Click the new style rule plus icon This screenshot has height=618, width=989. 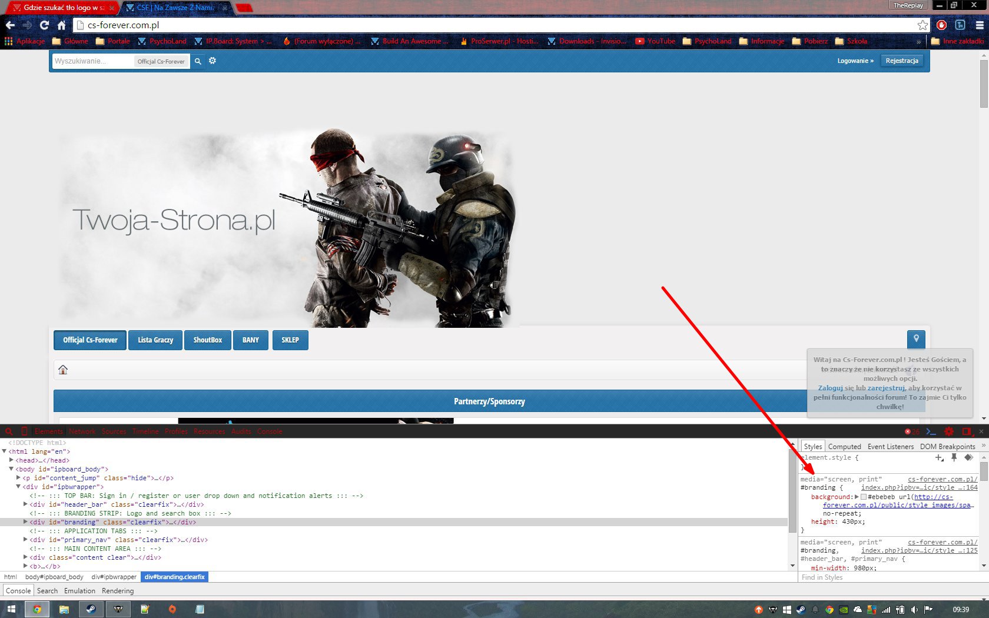[939, 457]
